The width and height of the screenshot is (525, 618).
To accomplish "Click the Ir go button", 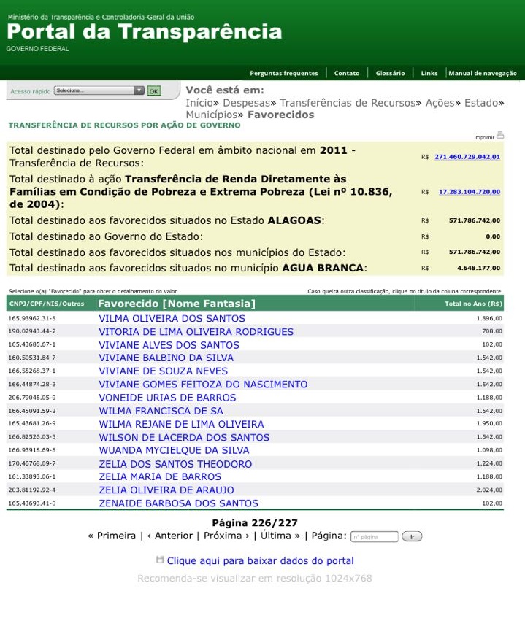I will (x=413, y=537).
